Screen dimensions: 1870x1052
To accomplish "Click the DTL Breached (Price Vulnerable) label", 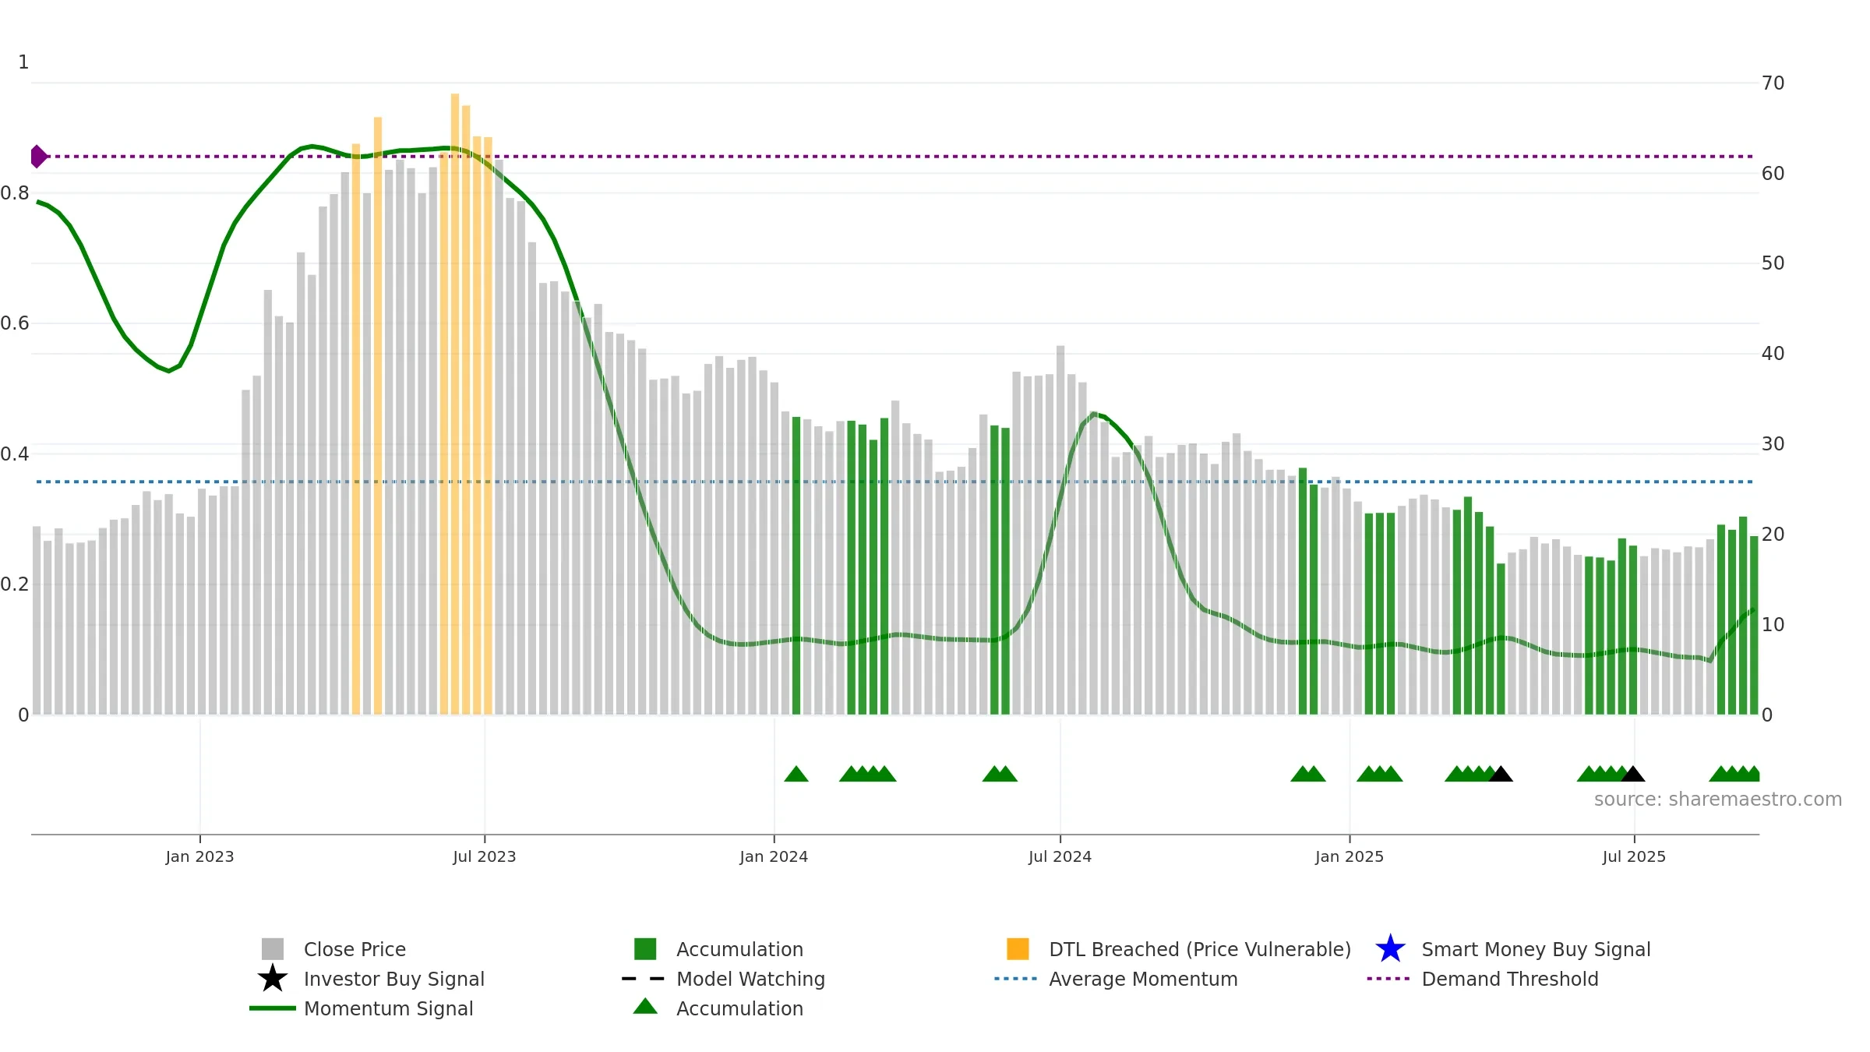I will pyautogui.click(x=1200, y=949).
